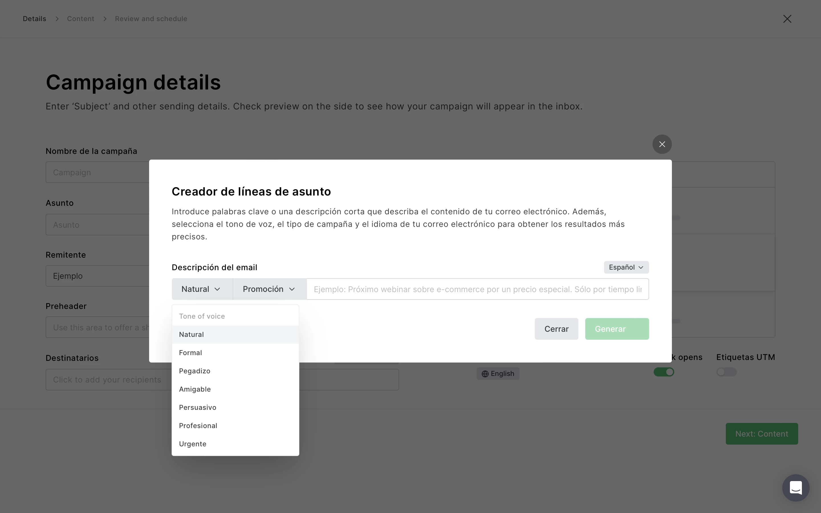821x513 pixels.
Task: Go to Content breadcrumb step
Action: pos(80,19)
